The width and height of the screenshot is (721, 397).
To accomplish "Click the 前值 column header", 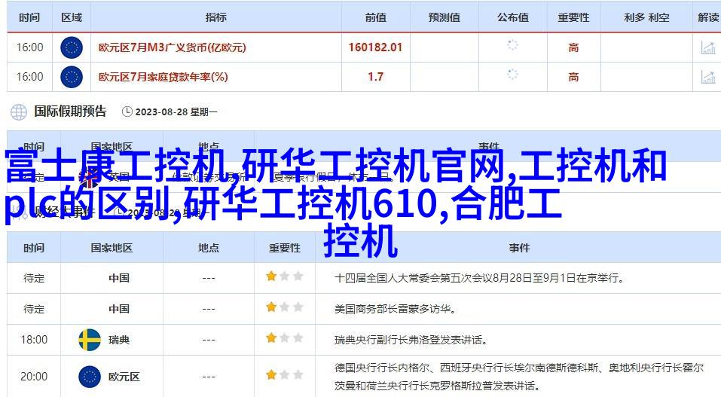I will (x=376, y=17).
